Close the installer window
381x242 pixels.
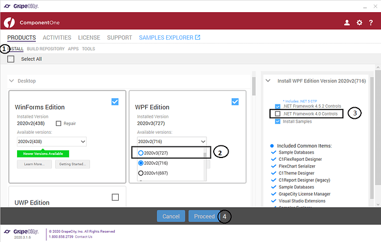(375, 7)
